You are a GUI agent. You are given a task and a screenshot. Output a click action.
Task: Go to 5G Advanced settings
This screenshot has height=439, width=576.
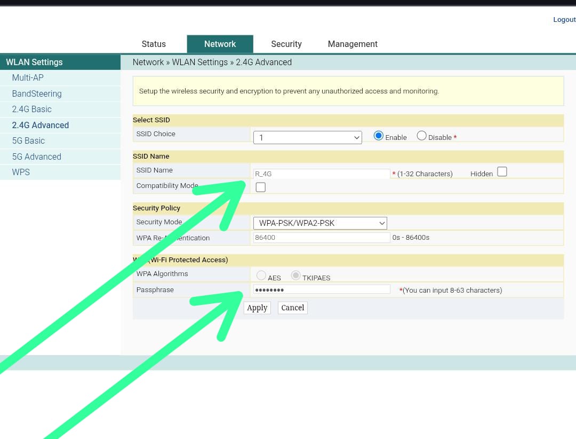click(37, 156)
